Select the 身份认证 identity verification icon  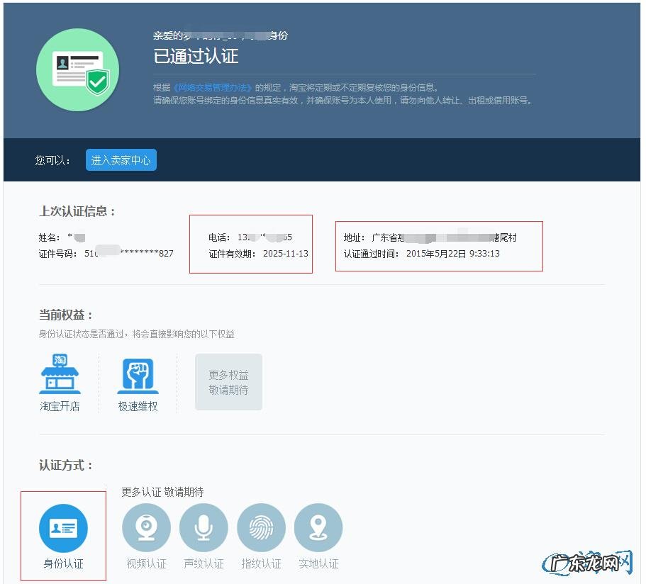[64, 527]
